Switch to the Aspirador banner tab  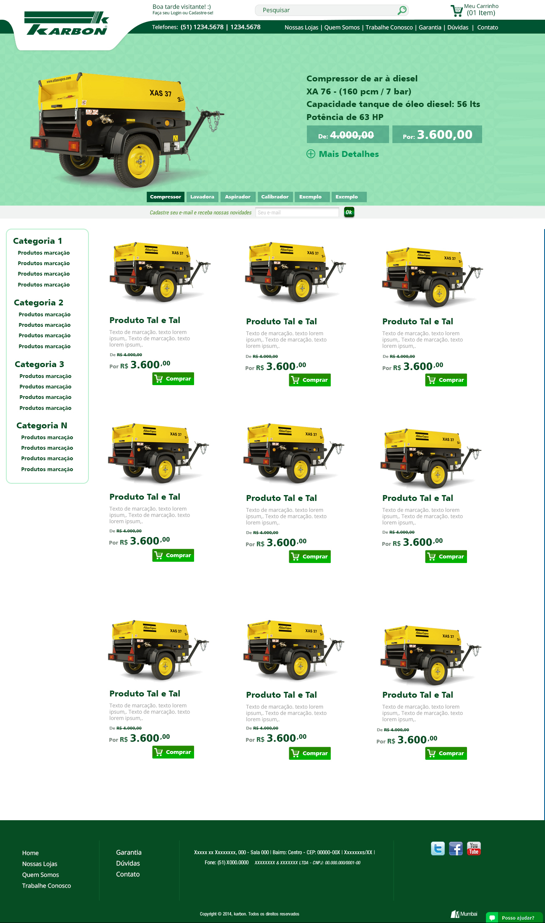point(237,197)
